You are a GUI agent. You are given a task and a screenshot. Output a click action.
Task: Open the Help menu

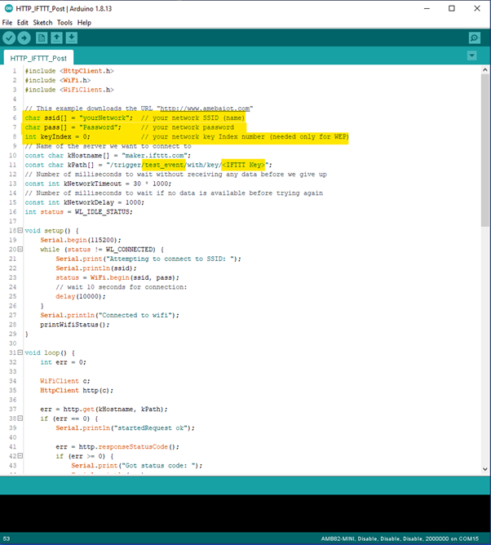pos(84,22)
